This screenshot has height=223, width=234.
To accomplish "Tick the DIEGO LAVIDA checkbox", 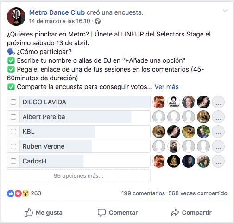I will (13, 102).
